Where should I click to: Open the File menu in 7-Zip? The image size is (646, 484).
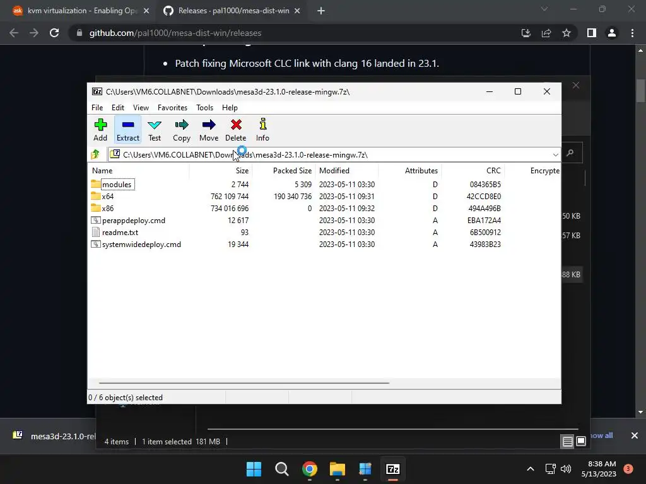coord(97,107)
